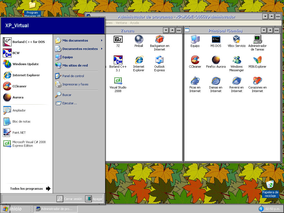Viewport: 284px width, 213px height.
Task: Open Visual Studio 2008
Action: coord(118,81)
